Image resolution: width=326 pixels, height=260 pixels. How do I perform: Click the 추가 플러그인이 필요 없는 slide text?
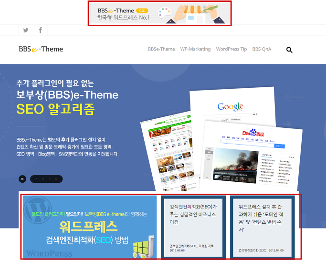(x=55, y=83)
